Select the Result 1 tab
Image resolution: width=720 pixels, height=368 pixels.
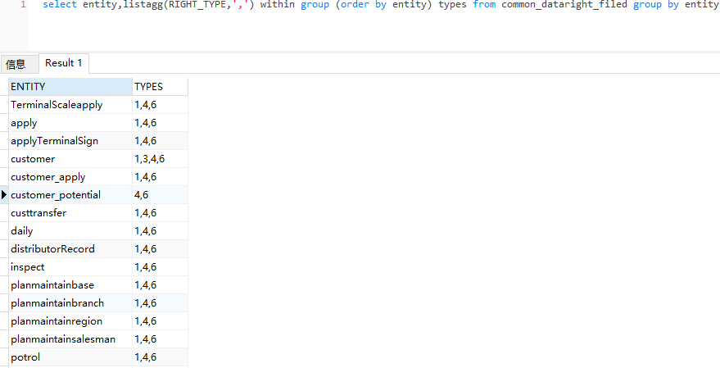click(63, 63)
